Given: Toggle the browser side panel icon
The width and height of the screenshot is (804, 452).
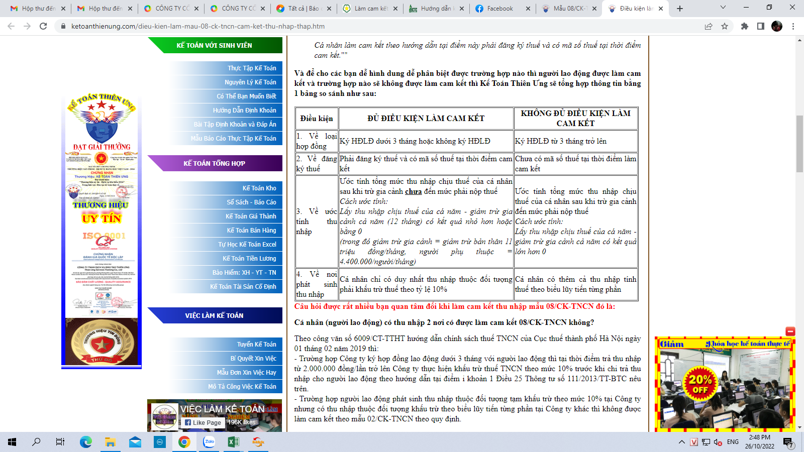Looking at the screenshot, I should point(761,26).
